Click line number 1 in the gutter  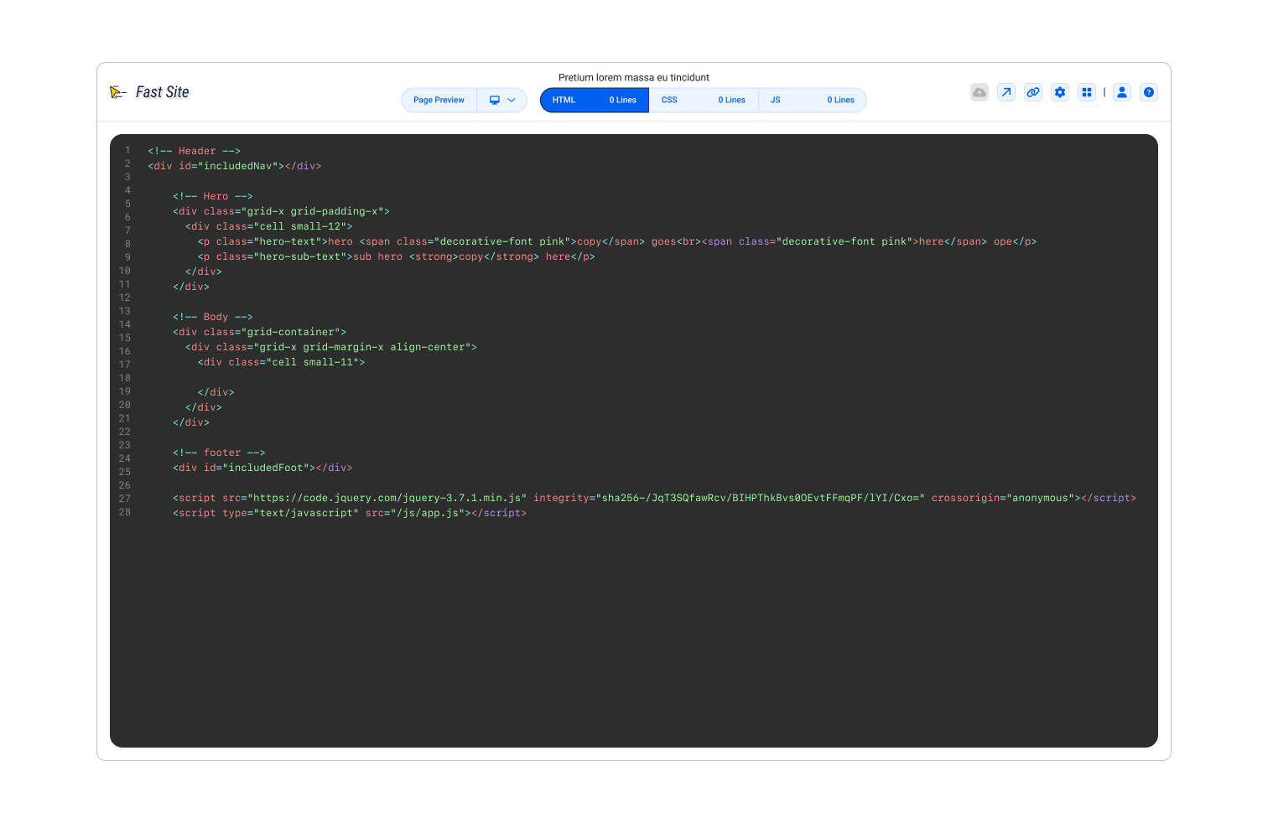[127, 150]
